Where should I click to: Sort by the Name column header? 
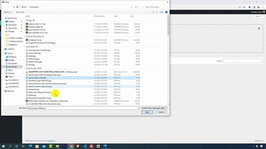pyautogui.click(x=28, y=16)
